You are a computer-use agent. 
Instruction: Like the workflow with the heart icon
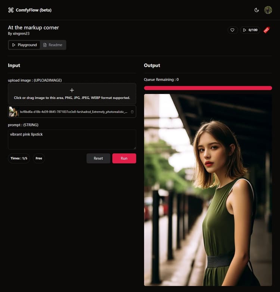pyautogui.click(x=232, y=30)
